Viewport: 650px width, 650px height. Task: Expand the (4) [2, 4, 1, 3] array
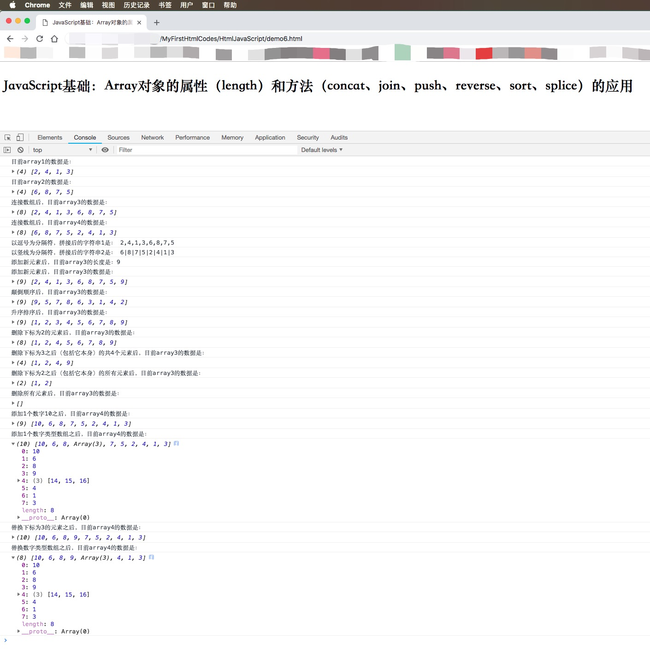(13, 171)
